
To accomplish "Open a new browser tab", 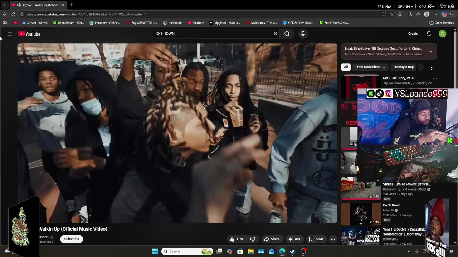I will pyautogui.click(x=72, y=5).
